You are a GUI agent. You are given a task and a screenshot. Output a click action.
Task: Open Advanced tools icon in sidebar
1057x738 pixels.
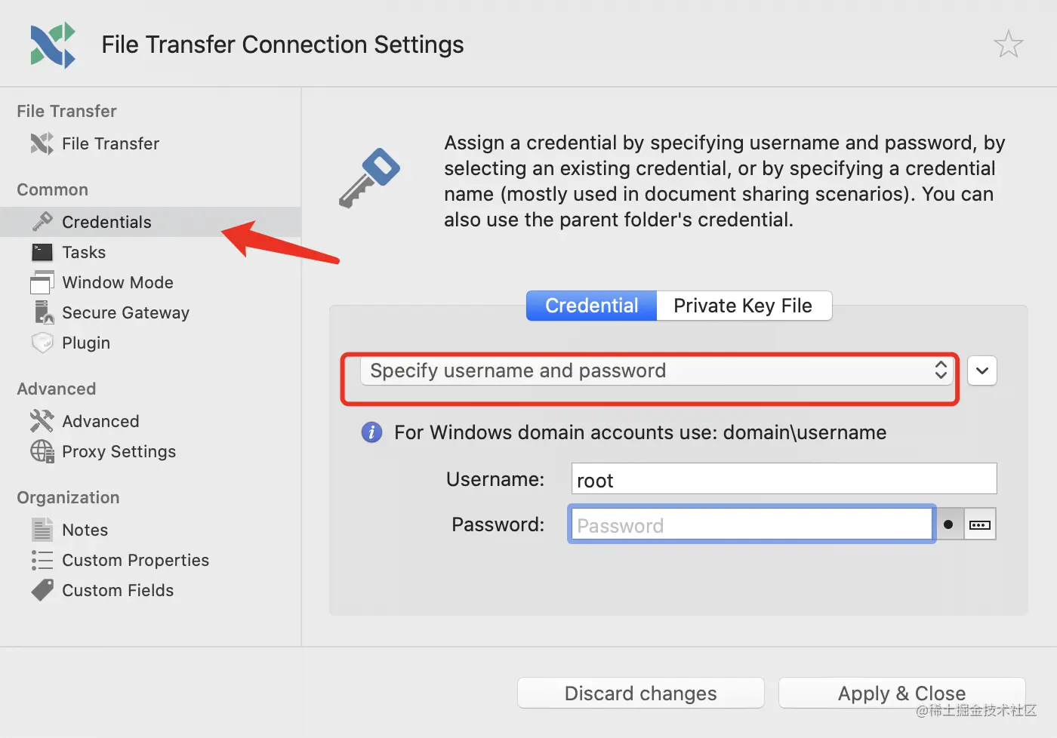(42, 421)
